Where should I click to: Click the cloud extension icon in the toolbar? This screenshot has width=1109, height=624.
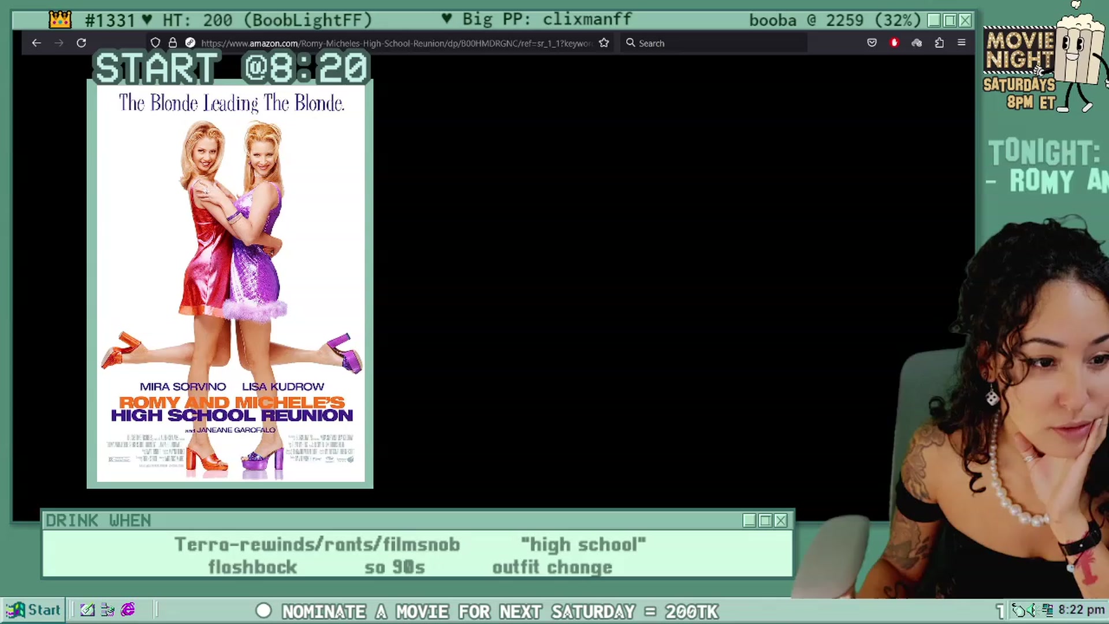point(917,43)
